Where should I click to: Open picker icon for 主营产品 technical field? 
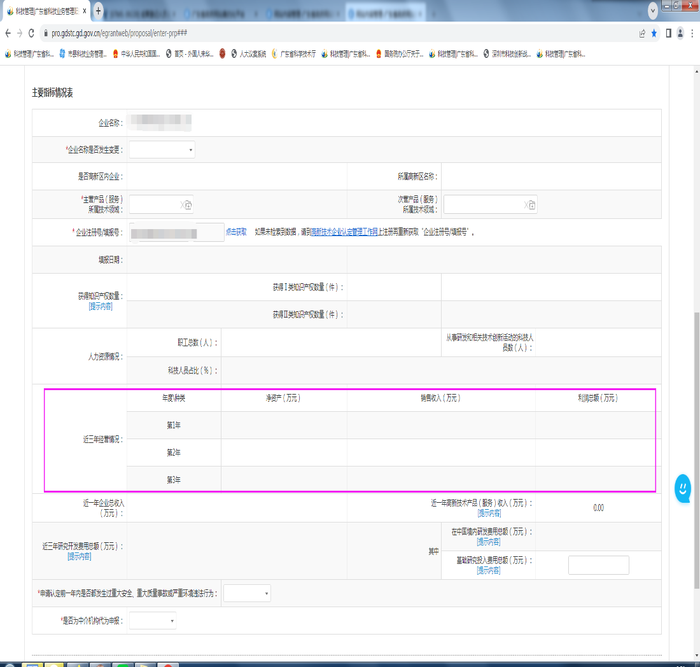click(x=188, y=205)
